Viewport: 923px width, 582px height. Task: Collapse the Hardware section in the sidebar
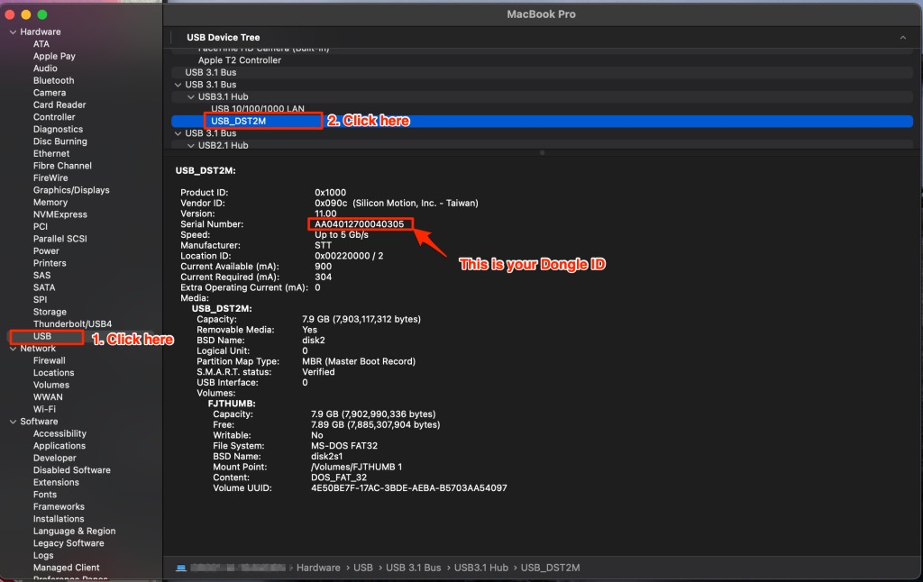pos(13,32)
